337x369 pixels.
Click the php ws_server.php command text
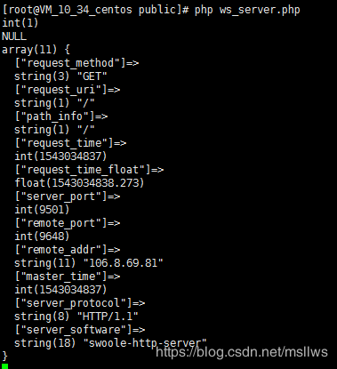tap(247, 10)
